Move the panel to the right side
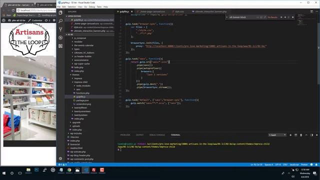 311,135
